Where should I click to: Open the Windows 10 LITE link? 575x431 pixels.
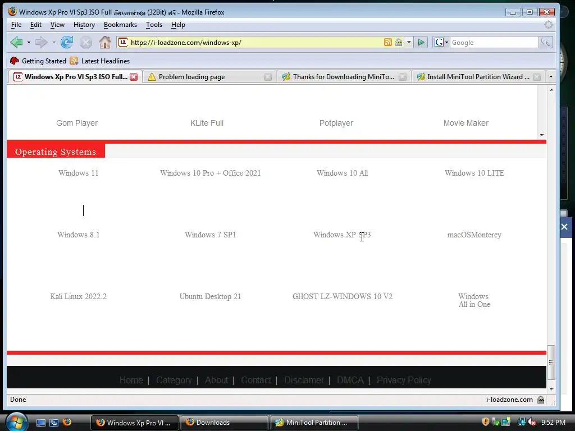tap(474, 173)
